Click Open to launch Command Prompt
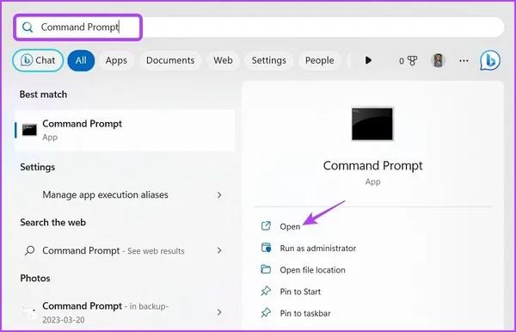The width and height of the screenshot is (516, 332). coord(290,226)
